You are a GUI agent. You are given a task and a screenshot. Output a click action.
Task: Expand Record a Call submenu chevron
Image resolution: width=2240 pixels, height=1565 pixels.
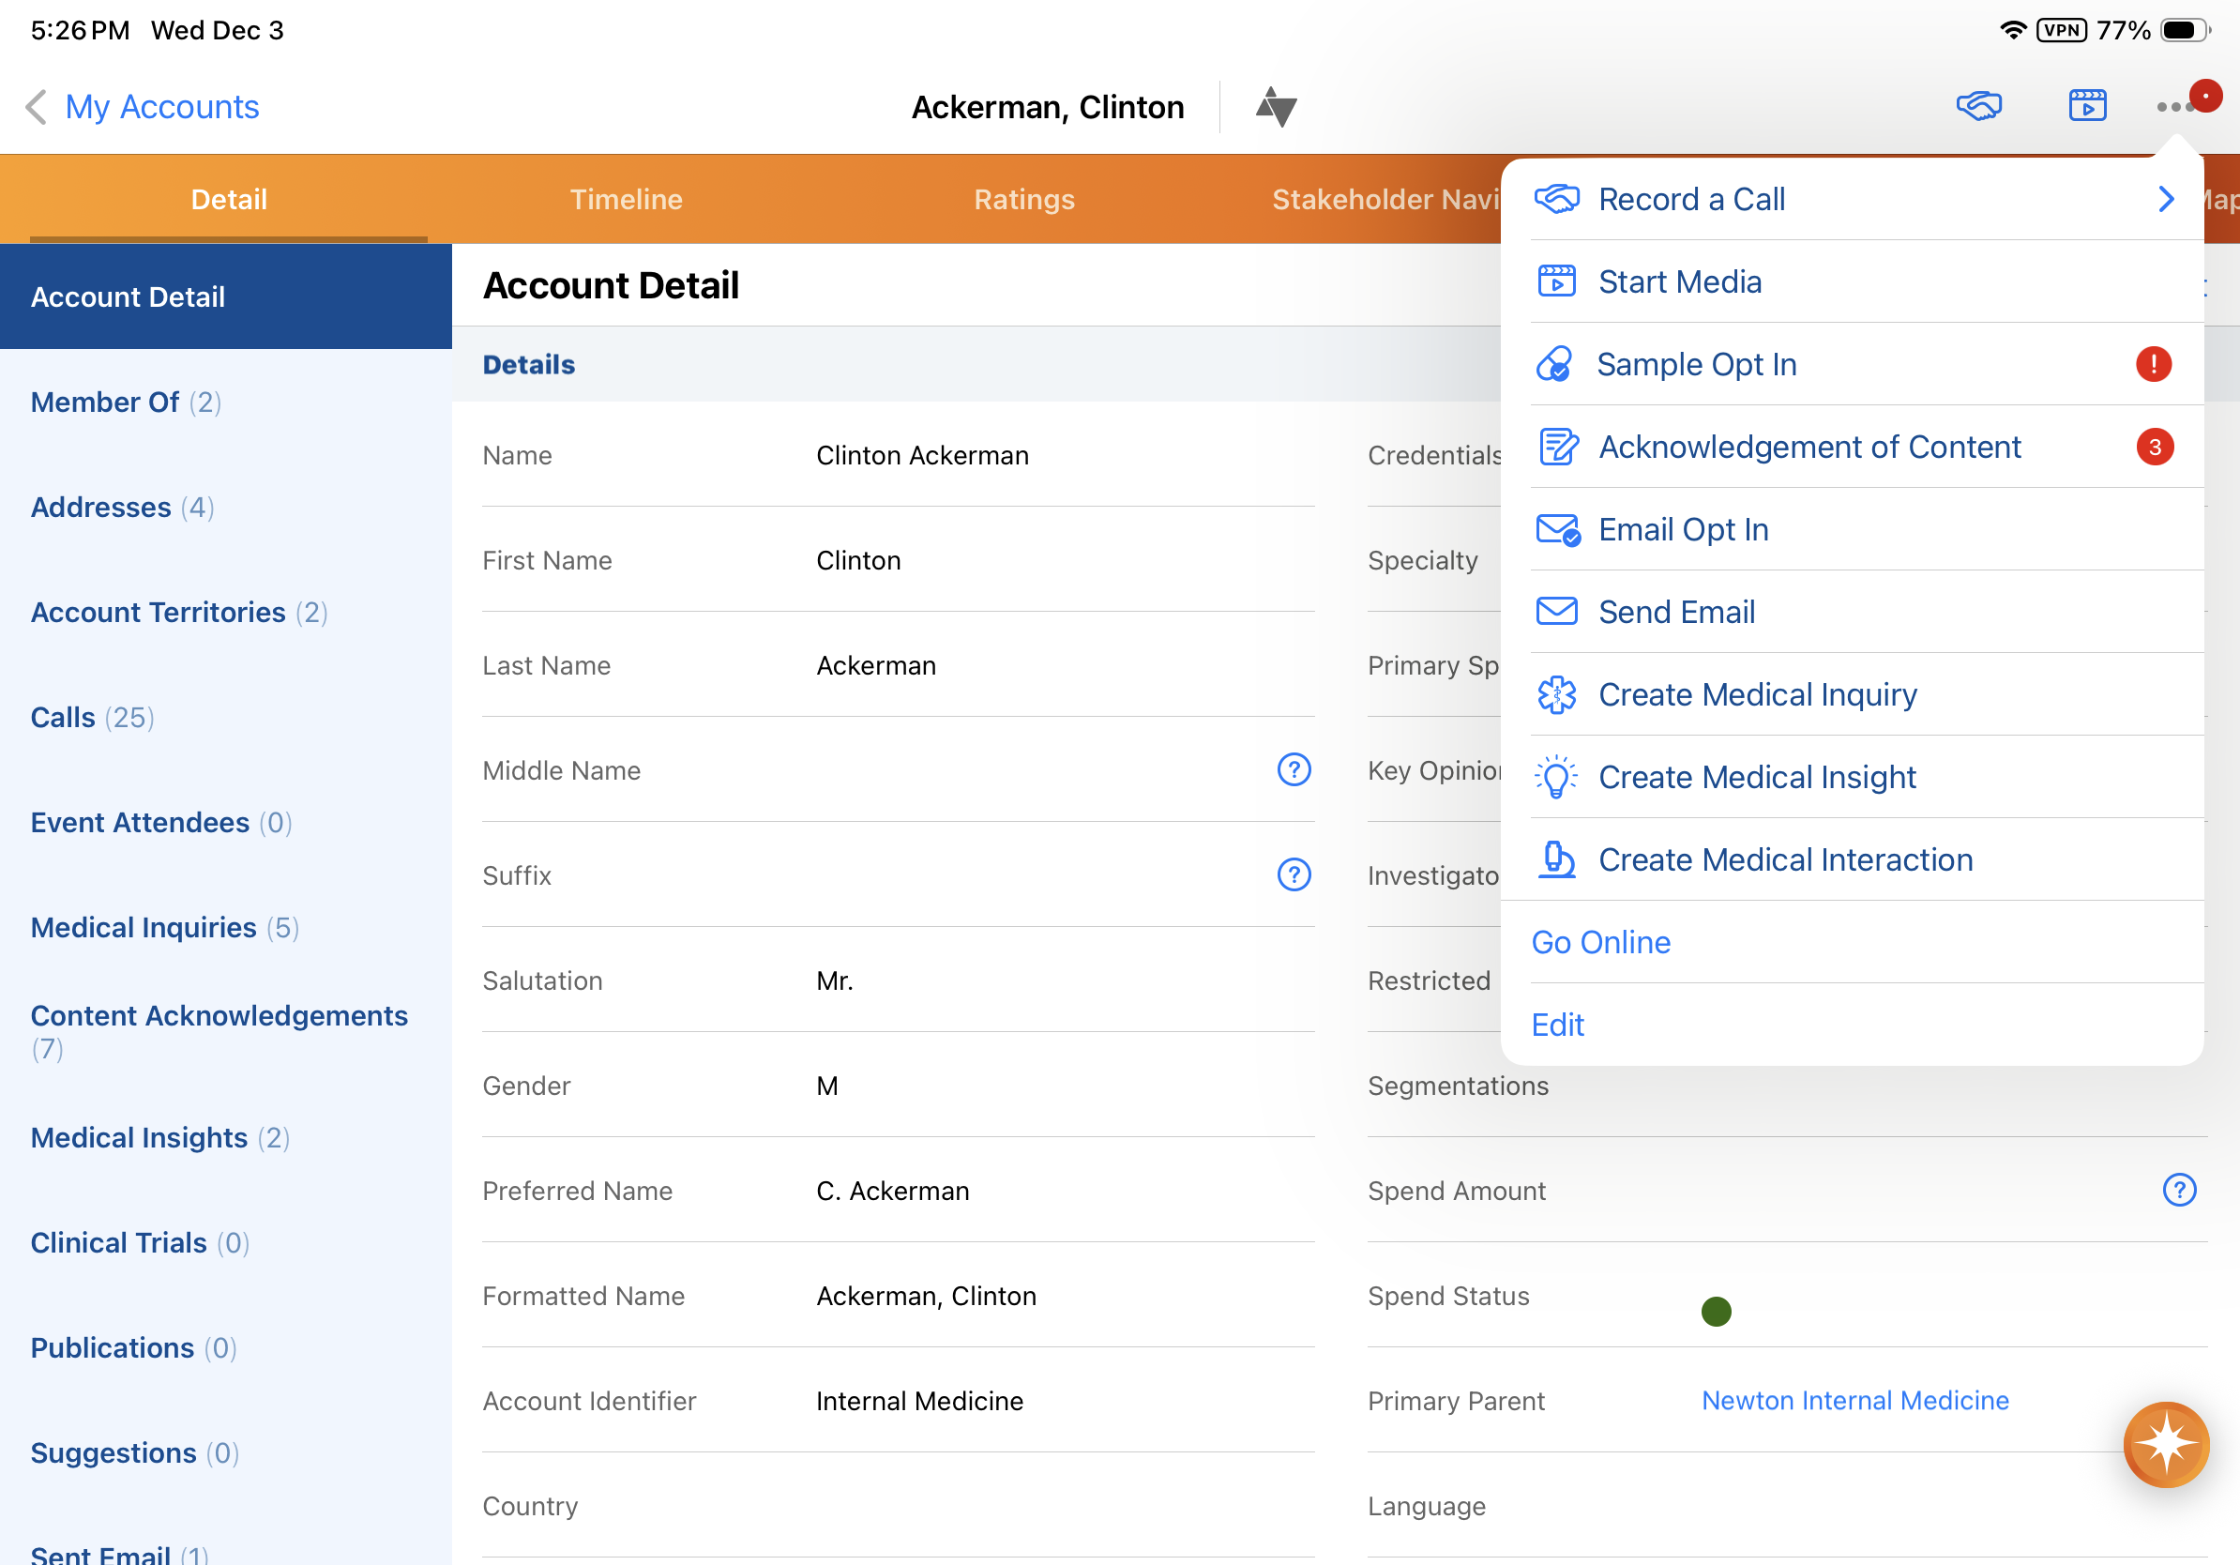coord(2166,199)
